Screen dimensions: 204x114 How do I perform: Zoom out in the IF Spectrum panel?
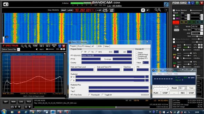tap(22, 46)
